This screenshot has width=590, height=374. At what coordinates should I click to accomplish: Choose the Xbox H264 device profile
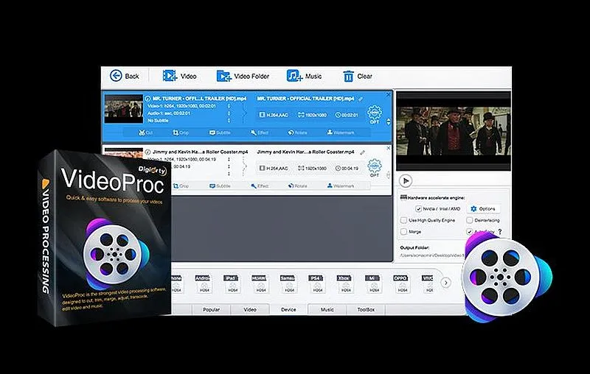pos(345,283)
